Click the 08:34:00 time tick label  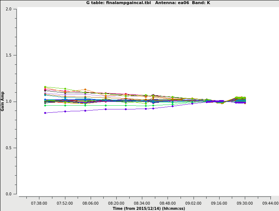pos(142,203)
